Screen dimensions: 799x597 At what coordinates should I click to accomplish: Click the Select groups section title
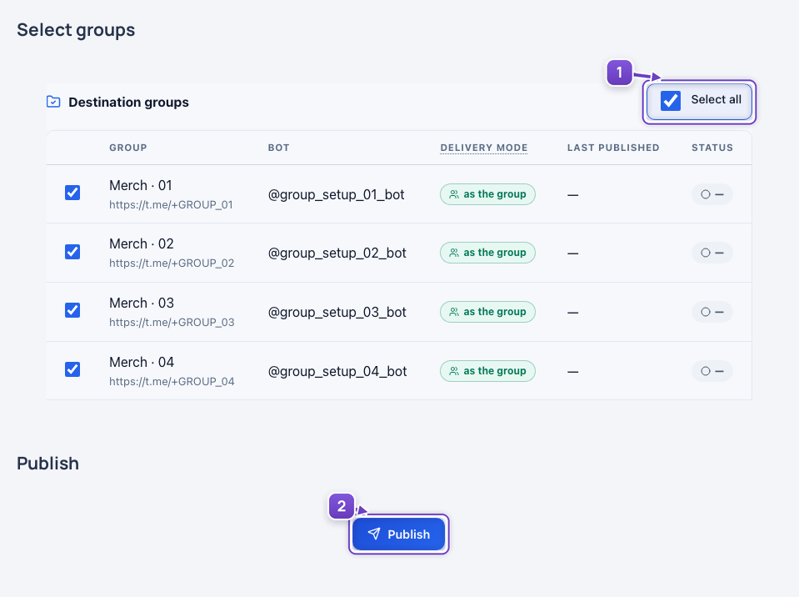click(x=76, y=30)
